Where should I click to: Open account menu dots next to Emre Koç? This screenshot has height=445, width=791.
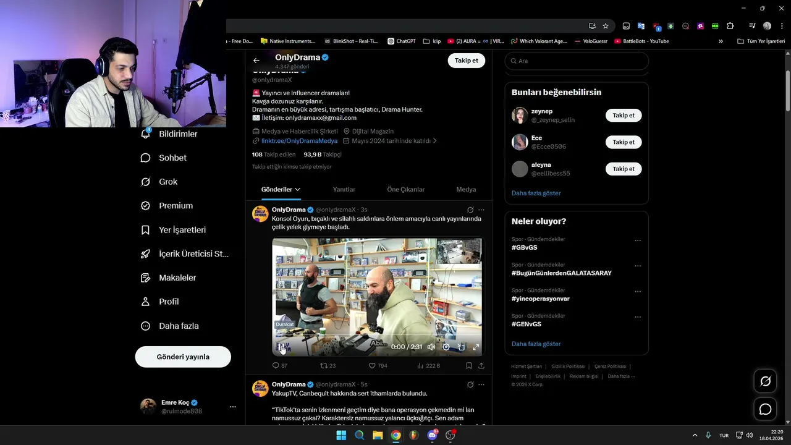233,407
